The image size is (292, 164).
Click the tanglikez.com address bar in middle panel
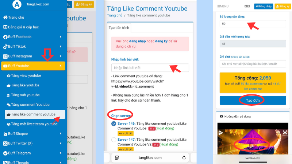click(x=150, y=158)
